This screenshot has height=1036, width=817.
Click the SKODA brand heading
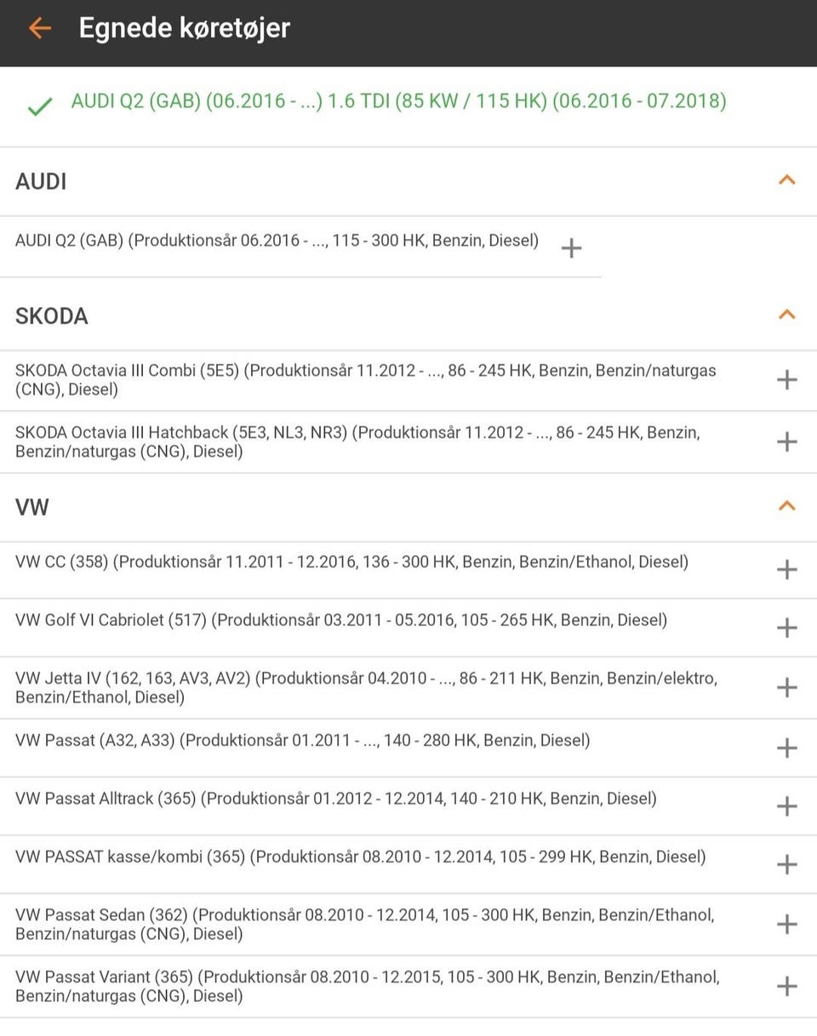pos(52,316)
